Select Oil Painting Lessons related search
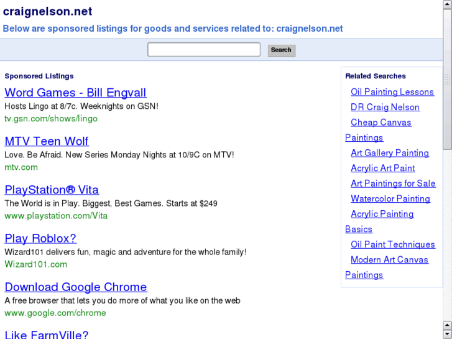The width and height of the screenshot is (452, 339). pyautogui.click(x=392, y=92)
